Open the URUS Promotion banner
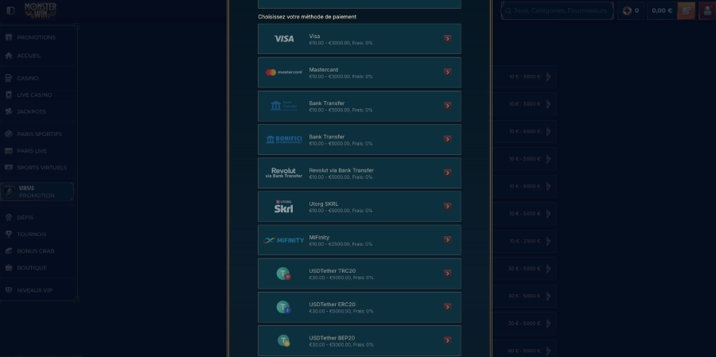The image size is (716, 357). pos(37,192)
